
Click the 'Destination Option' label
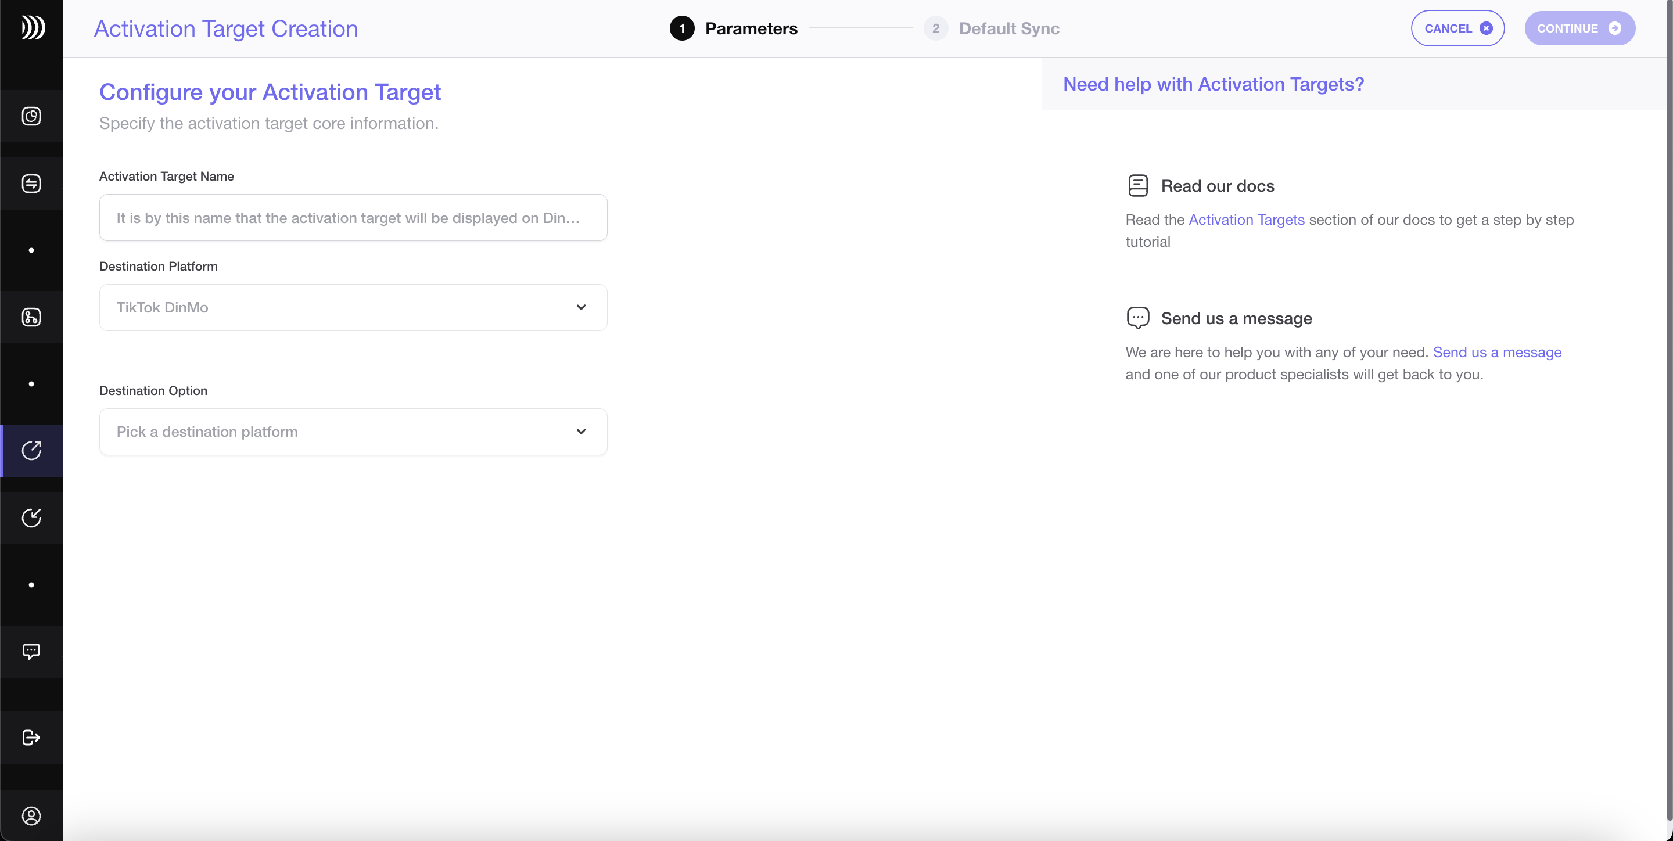(x=153, y=390)
